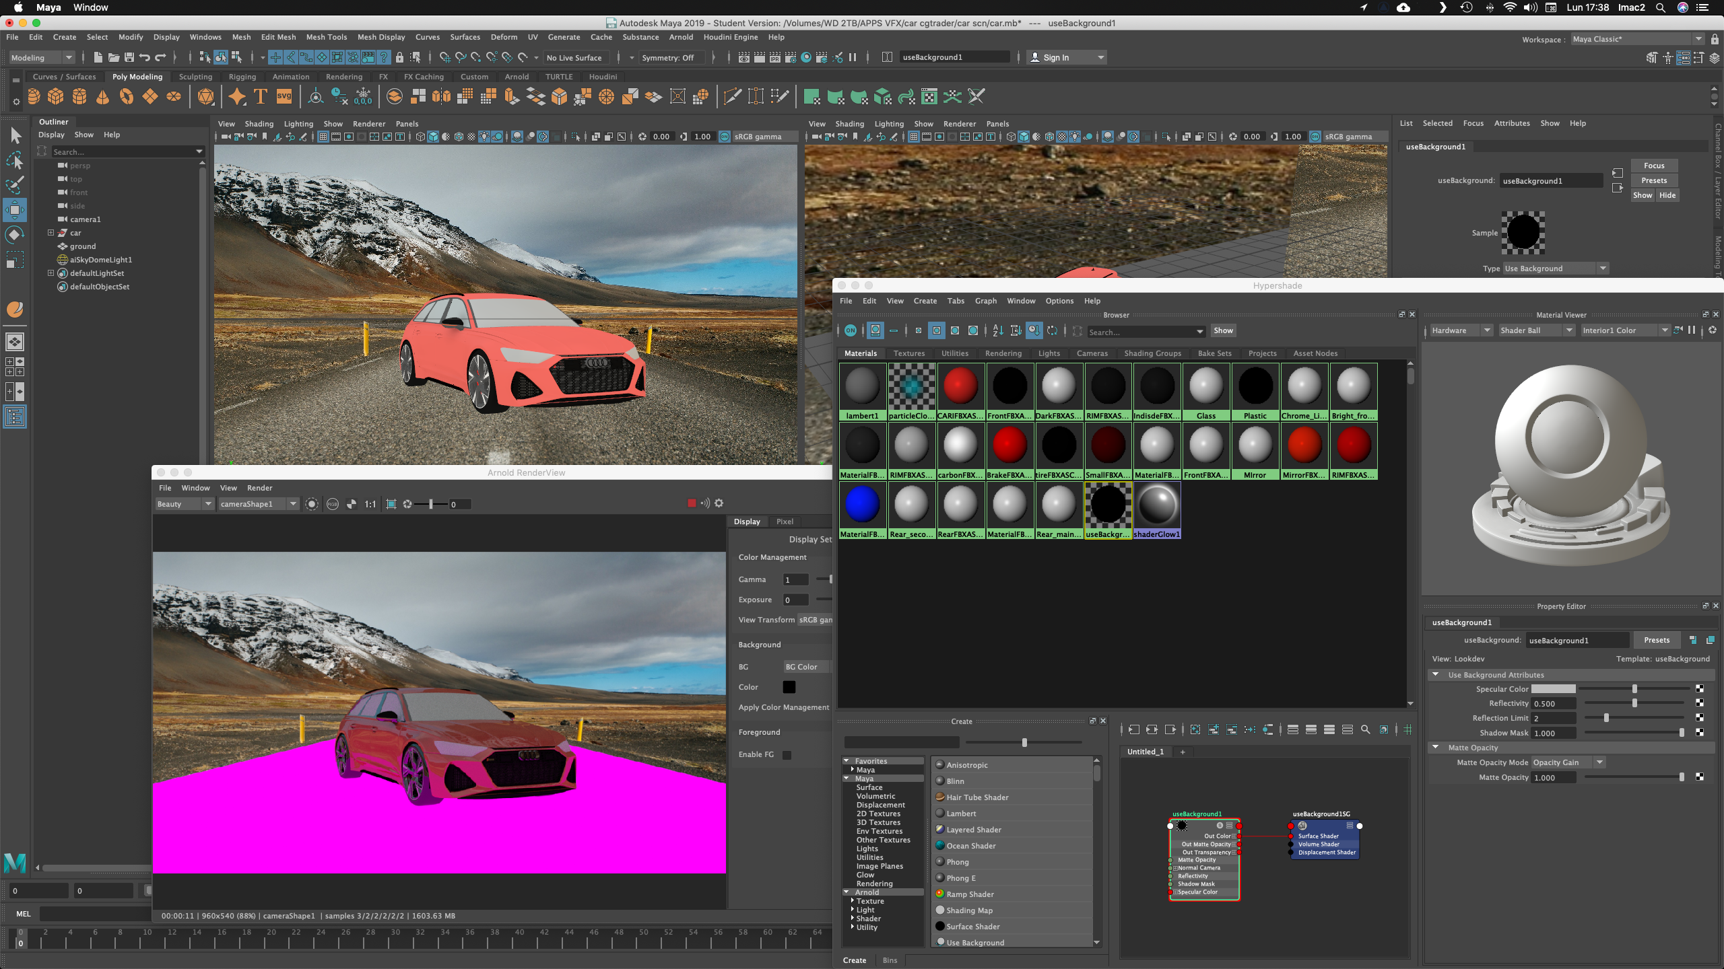The width and height of the screenshot is (1724, 969).
Task: Open the Beauty AOV dropdown
Action: tap(183, 504)
